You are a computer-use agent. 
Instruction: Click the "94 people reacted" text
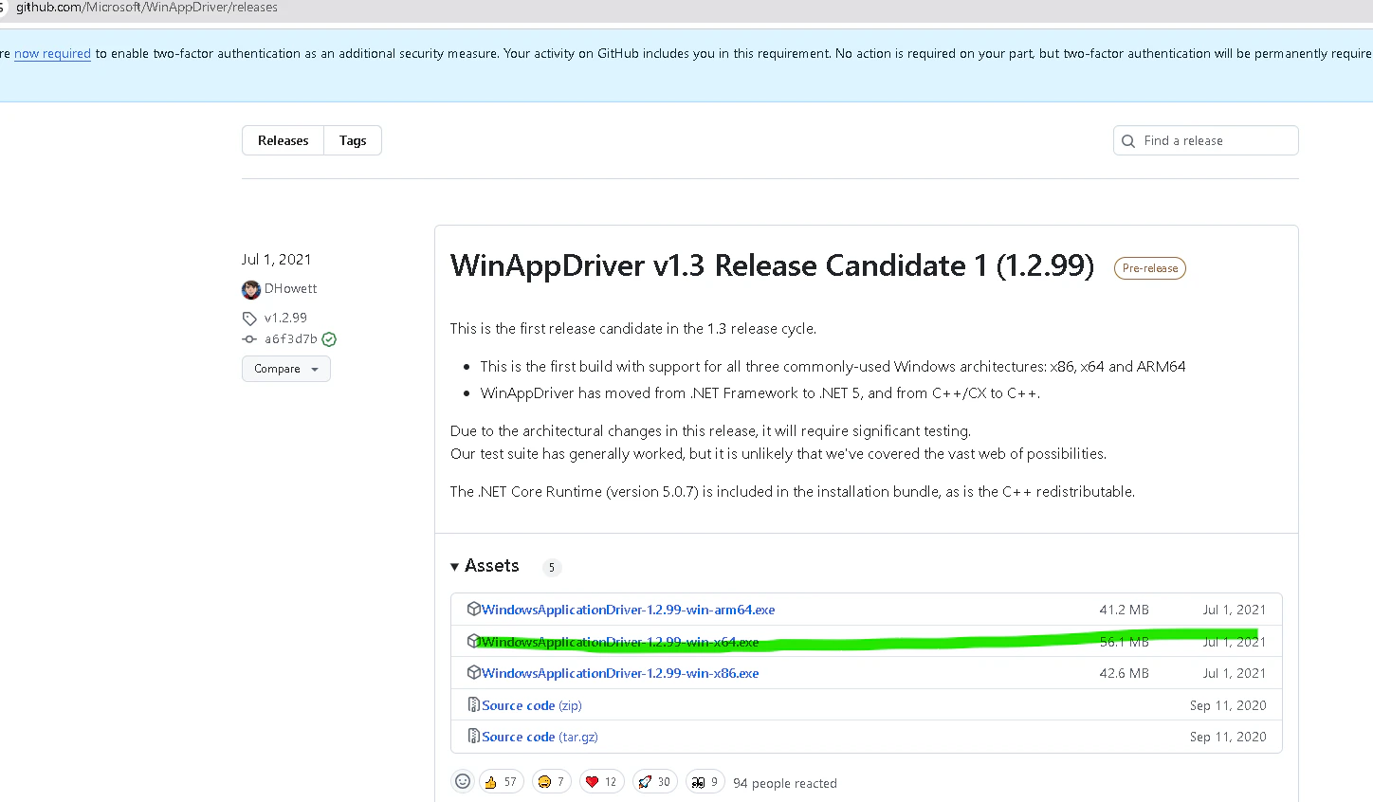(x=785, y=783)
